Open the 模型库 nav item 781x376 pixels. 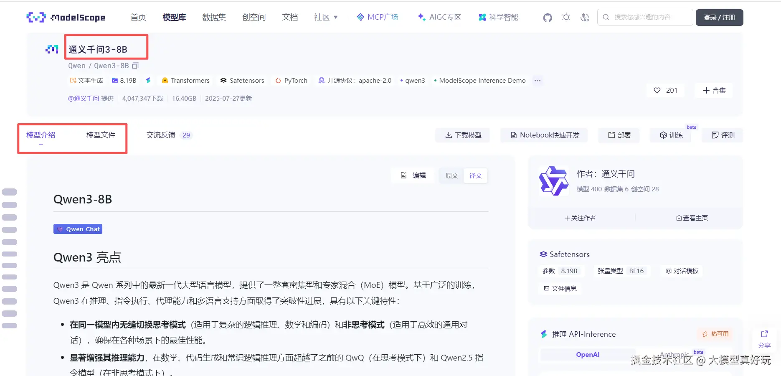pyautogui.click(x=174, y=17)
